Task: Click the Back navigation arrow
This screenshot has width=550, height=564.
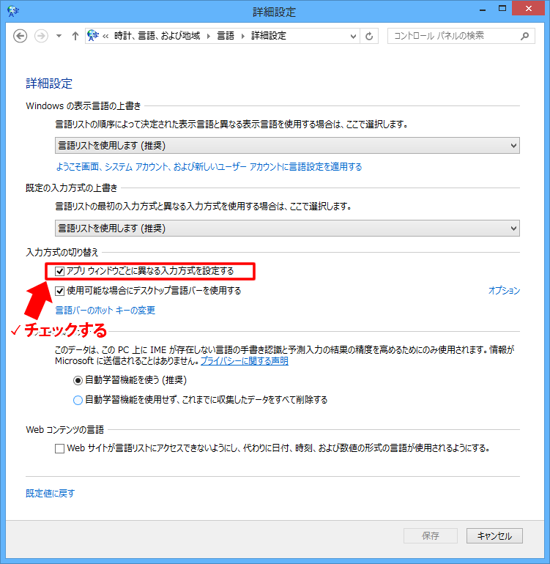Action: coord(21,36)
